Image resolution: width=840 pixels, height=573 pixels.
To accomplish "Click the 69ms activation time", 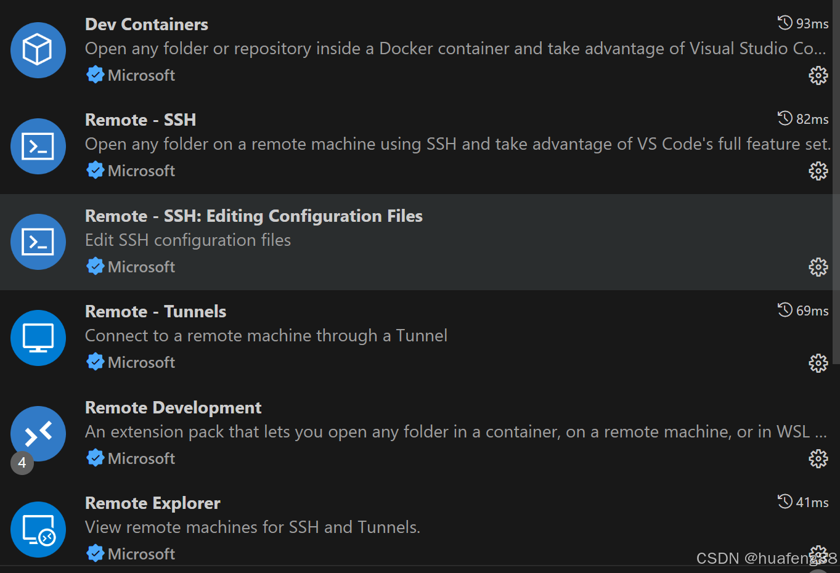I will click(x=812, y=311).
